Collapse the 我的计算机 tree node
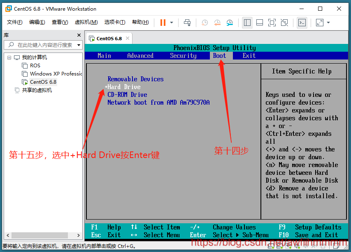The width and height of the screenshot is (351, 252). (x=9, y=57)
